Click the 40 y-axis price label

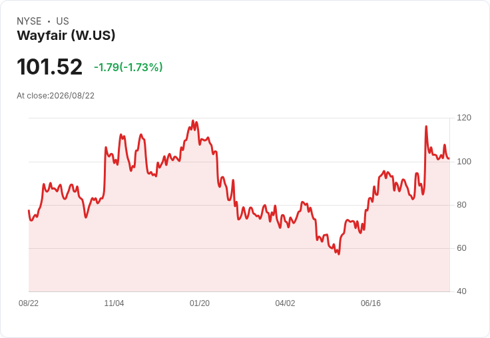[x=461, y=291]
